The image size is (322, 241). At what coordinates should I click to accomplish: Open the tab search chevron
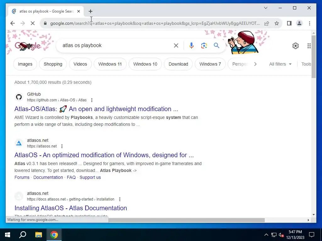coord(265,8)
